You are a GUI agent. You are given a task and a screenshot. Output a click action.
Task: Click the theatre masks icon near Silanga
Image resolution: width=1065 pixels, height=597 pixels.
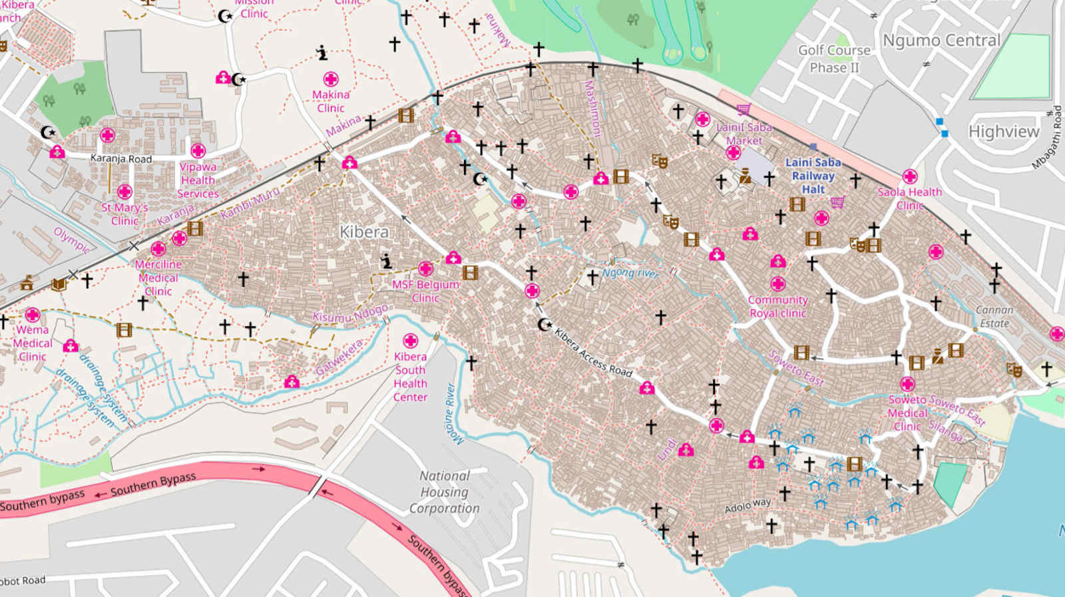click(1014, 369)
